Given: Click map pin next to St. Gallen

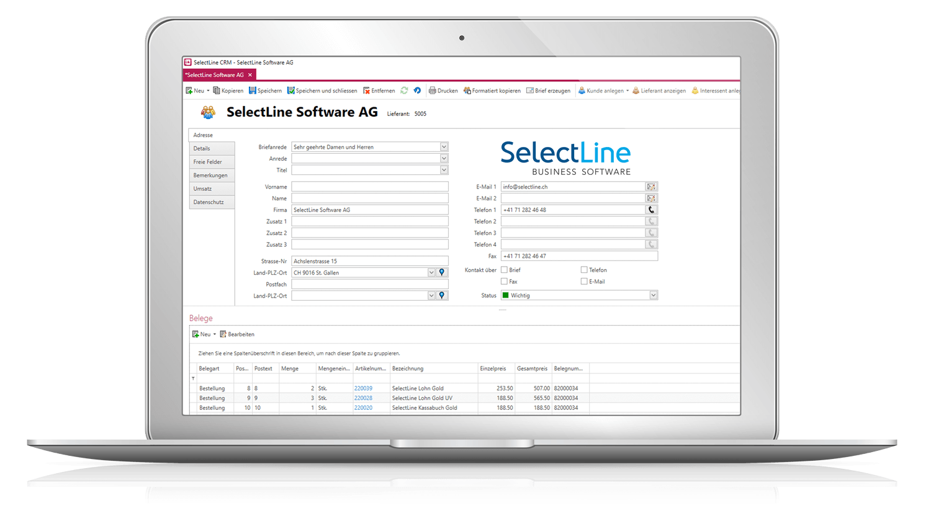Looking at the screenshot, I should pos(442,272).
